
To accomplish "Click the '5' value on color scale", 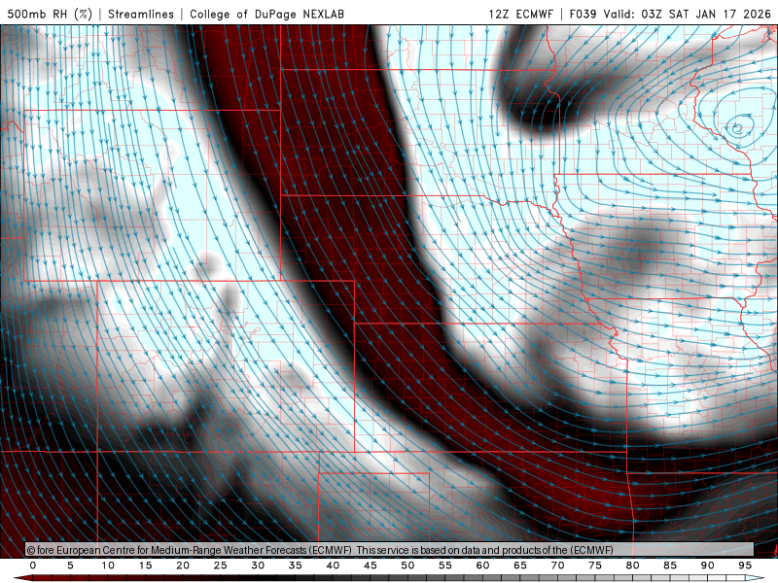I will tap(70, 566).
